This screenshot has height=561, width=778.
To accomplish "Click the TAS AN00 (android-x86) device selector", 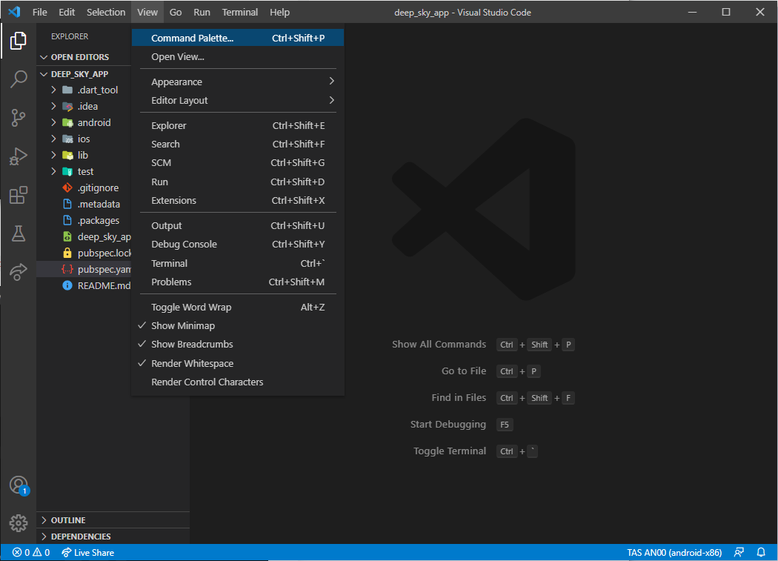I will point(674,553).
